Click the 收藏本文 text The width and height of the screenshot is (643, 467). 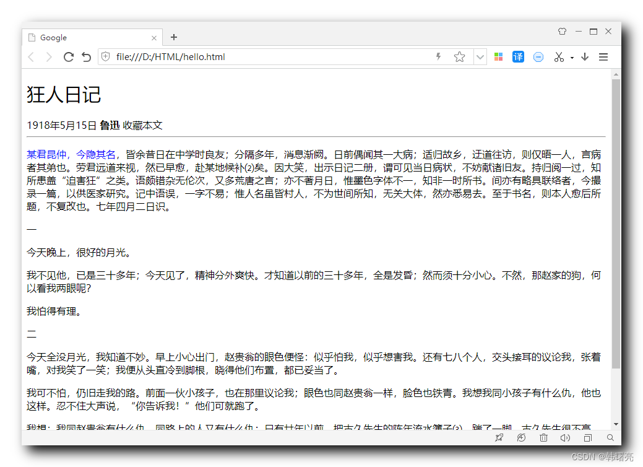[143, 125]
